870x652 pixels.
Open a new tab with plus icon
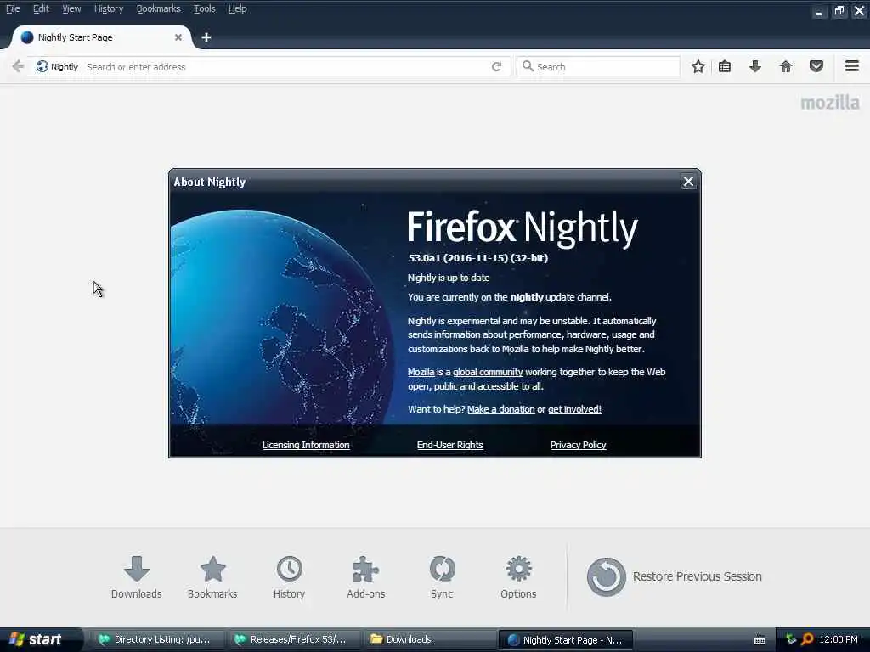(206, 37)
